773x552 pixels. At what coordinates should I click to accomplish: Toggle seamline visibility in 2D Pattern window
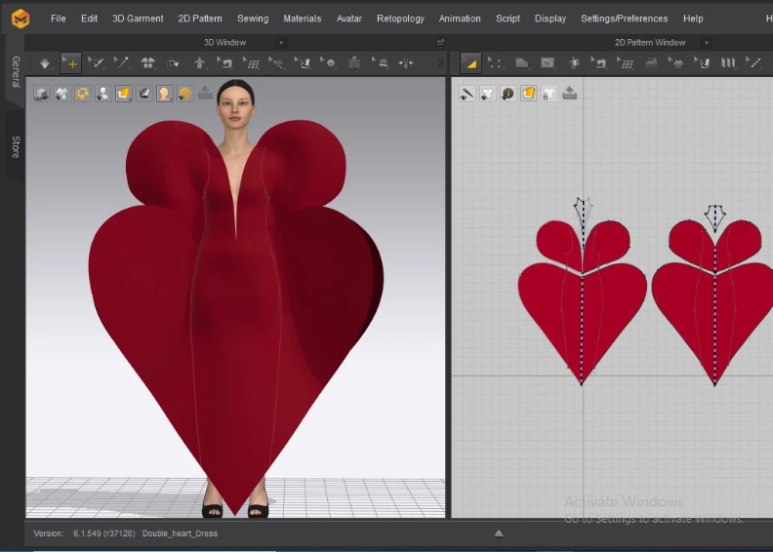(468, 94)
